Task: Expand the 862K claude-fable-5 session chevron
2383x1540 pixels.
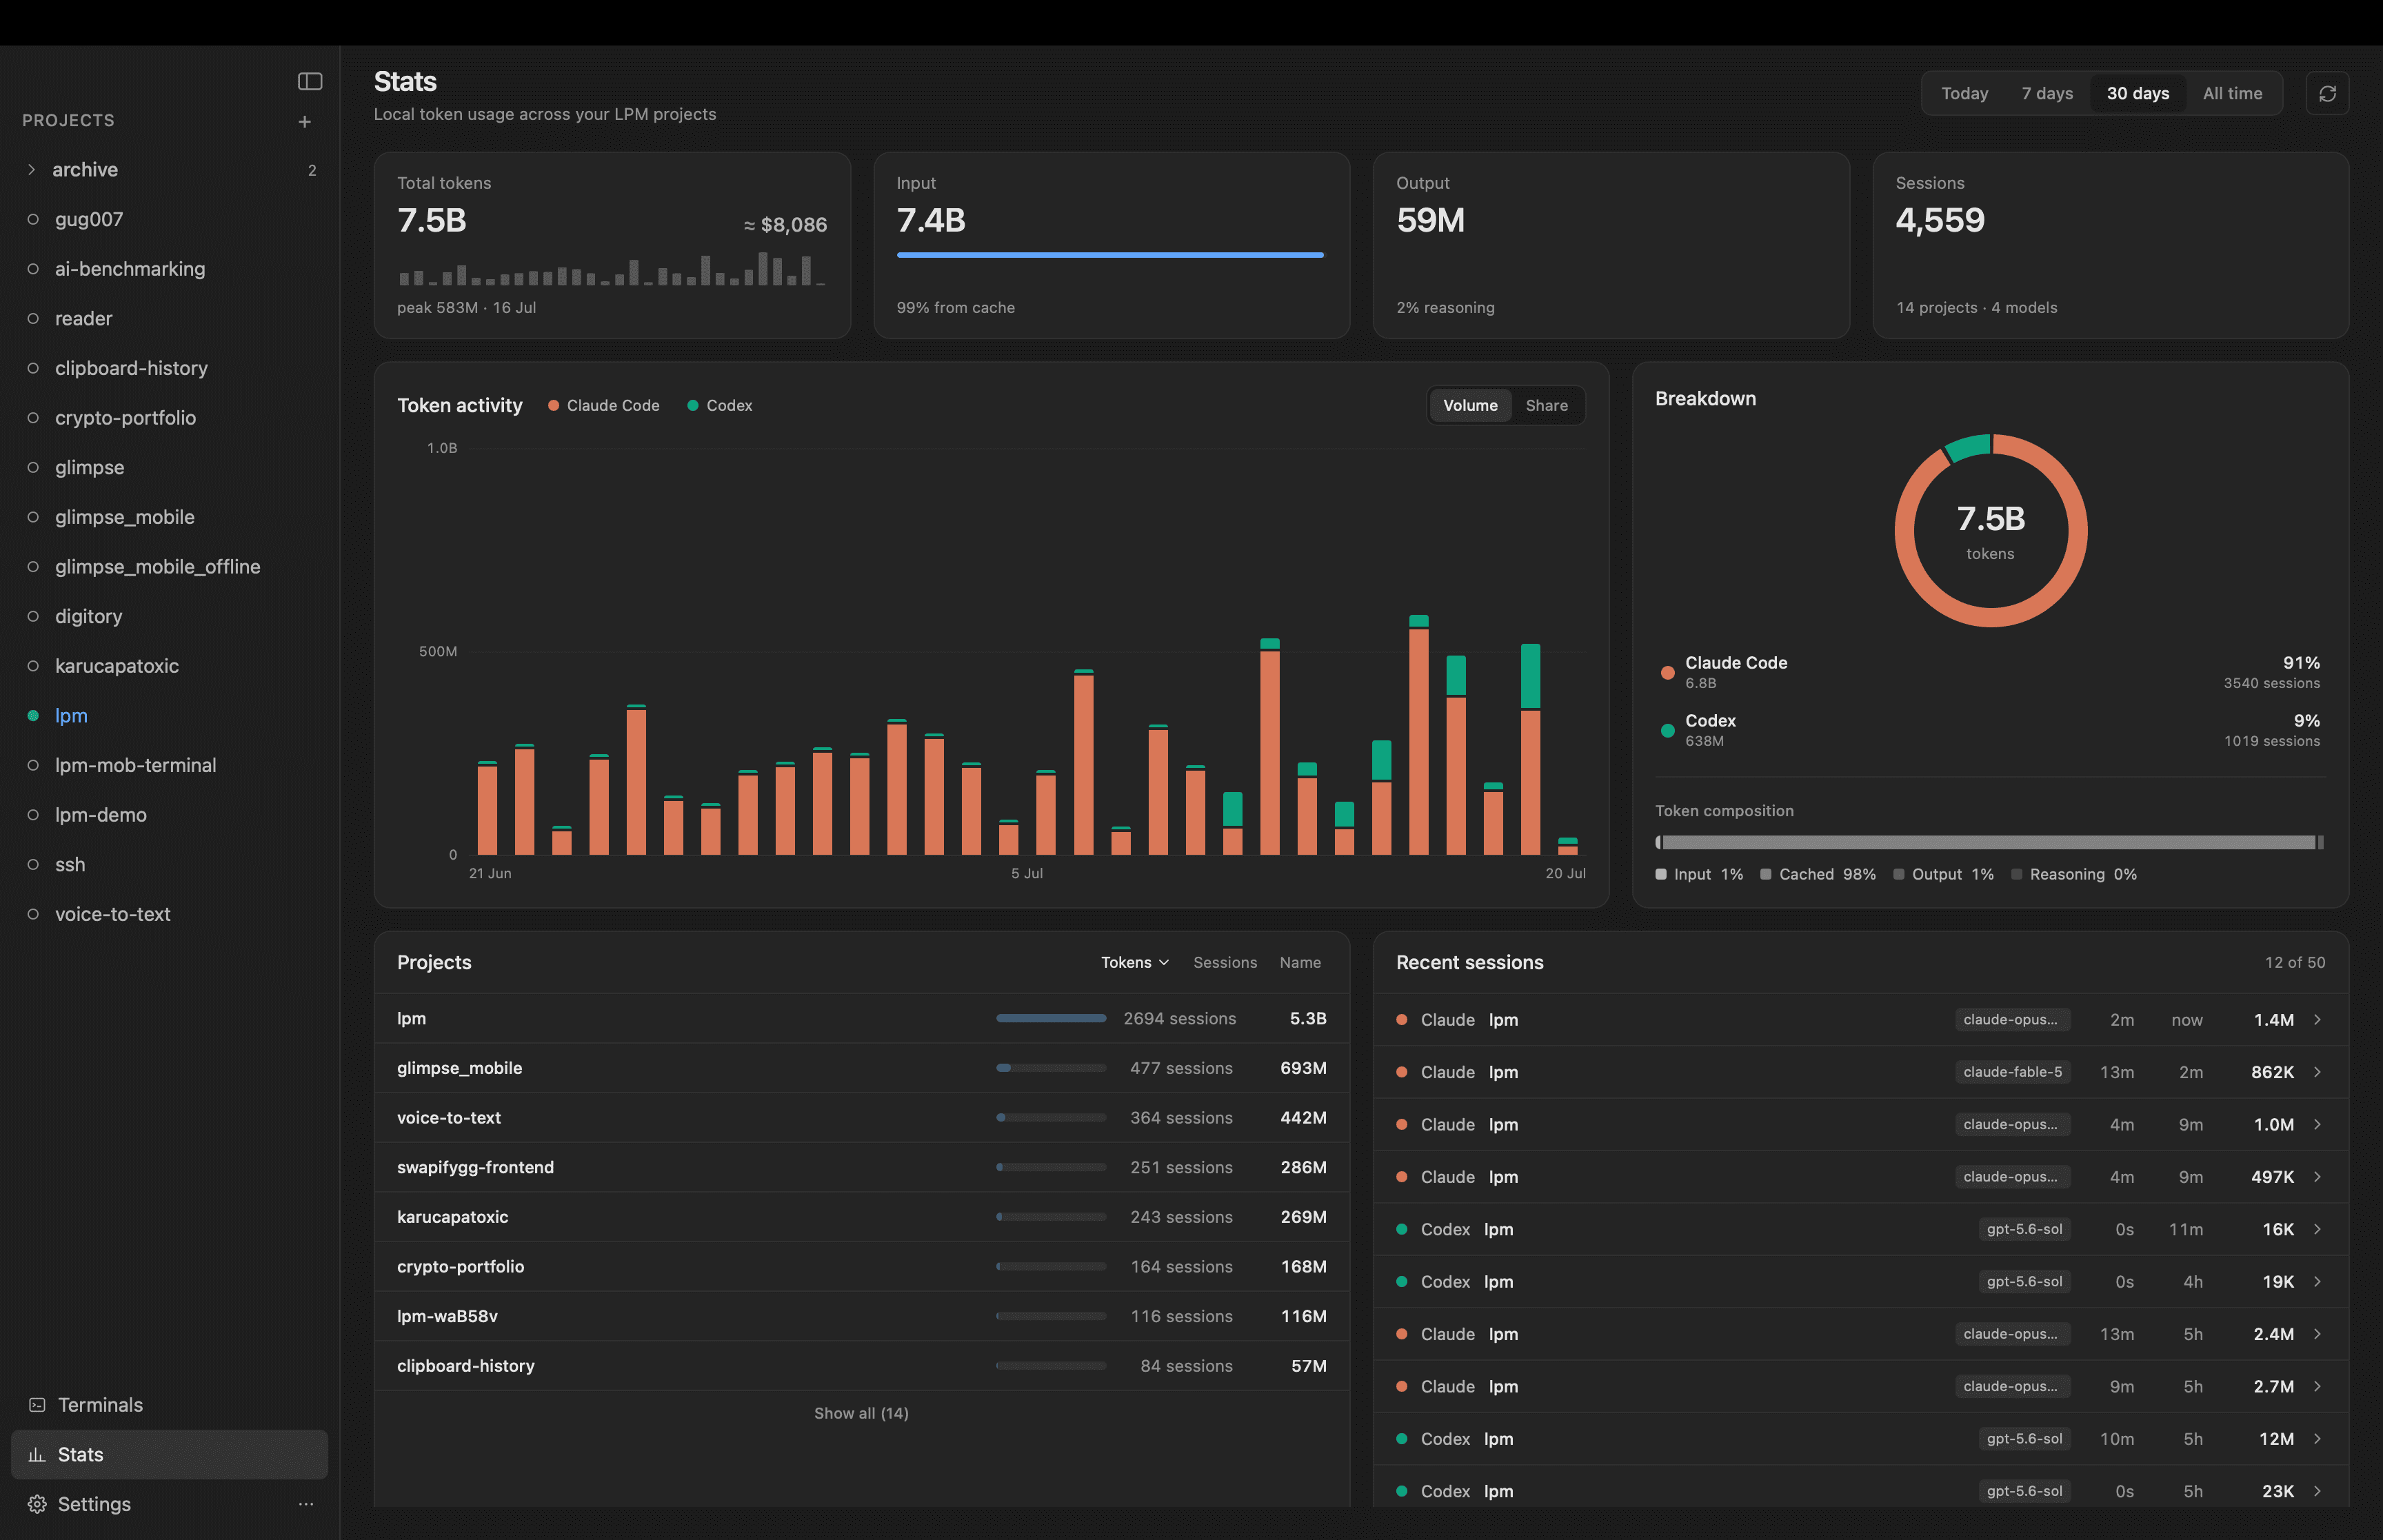Action: pos(2317,1072)
